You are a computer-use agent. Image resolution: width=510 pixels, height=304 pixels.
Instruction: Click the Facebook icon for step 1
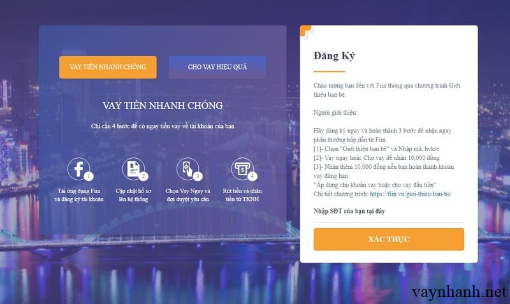pos(78,168)
